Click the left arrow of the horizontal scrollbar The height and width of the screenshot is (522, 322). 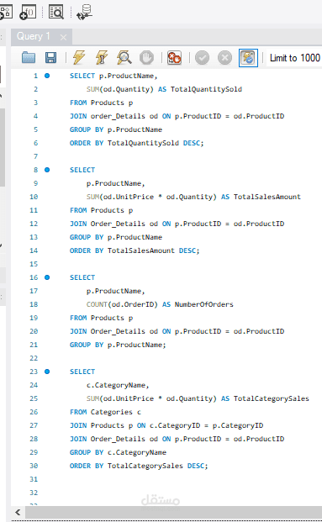tap(18, 512)
